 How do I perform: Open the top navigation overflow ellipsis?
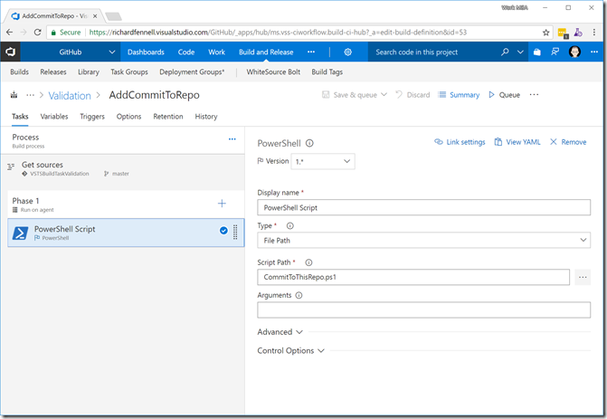(311, 52)
